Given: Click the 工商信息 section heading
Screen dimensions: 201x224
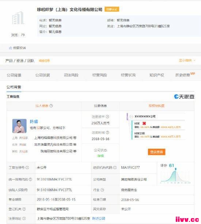Looking at the screenshot, I should pyautogui.click(x=13, y=96).
